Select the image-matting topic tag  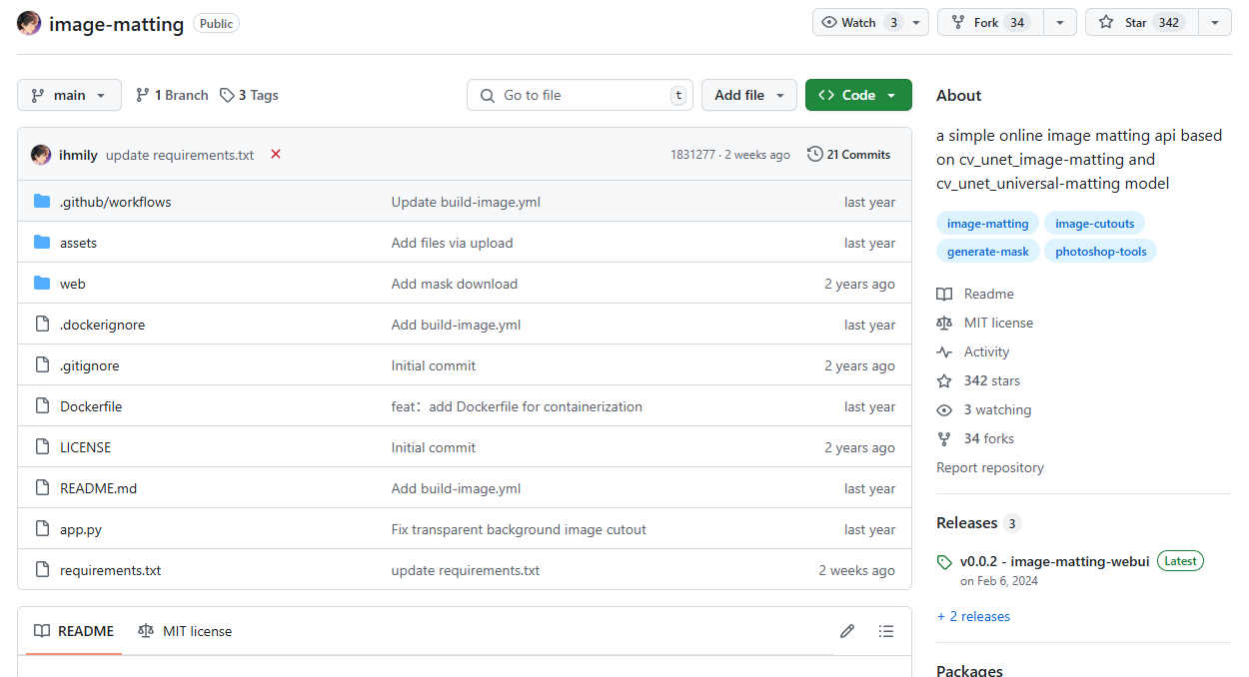pyautogui.click(x=988, y=224)
